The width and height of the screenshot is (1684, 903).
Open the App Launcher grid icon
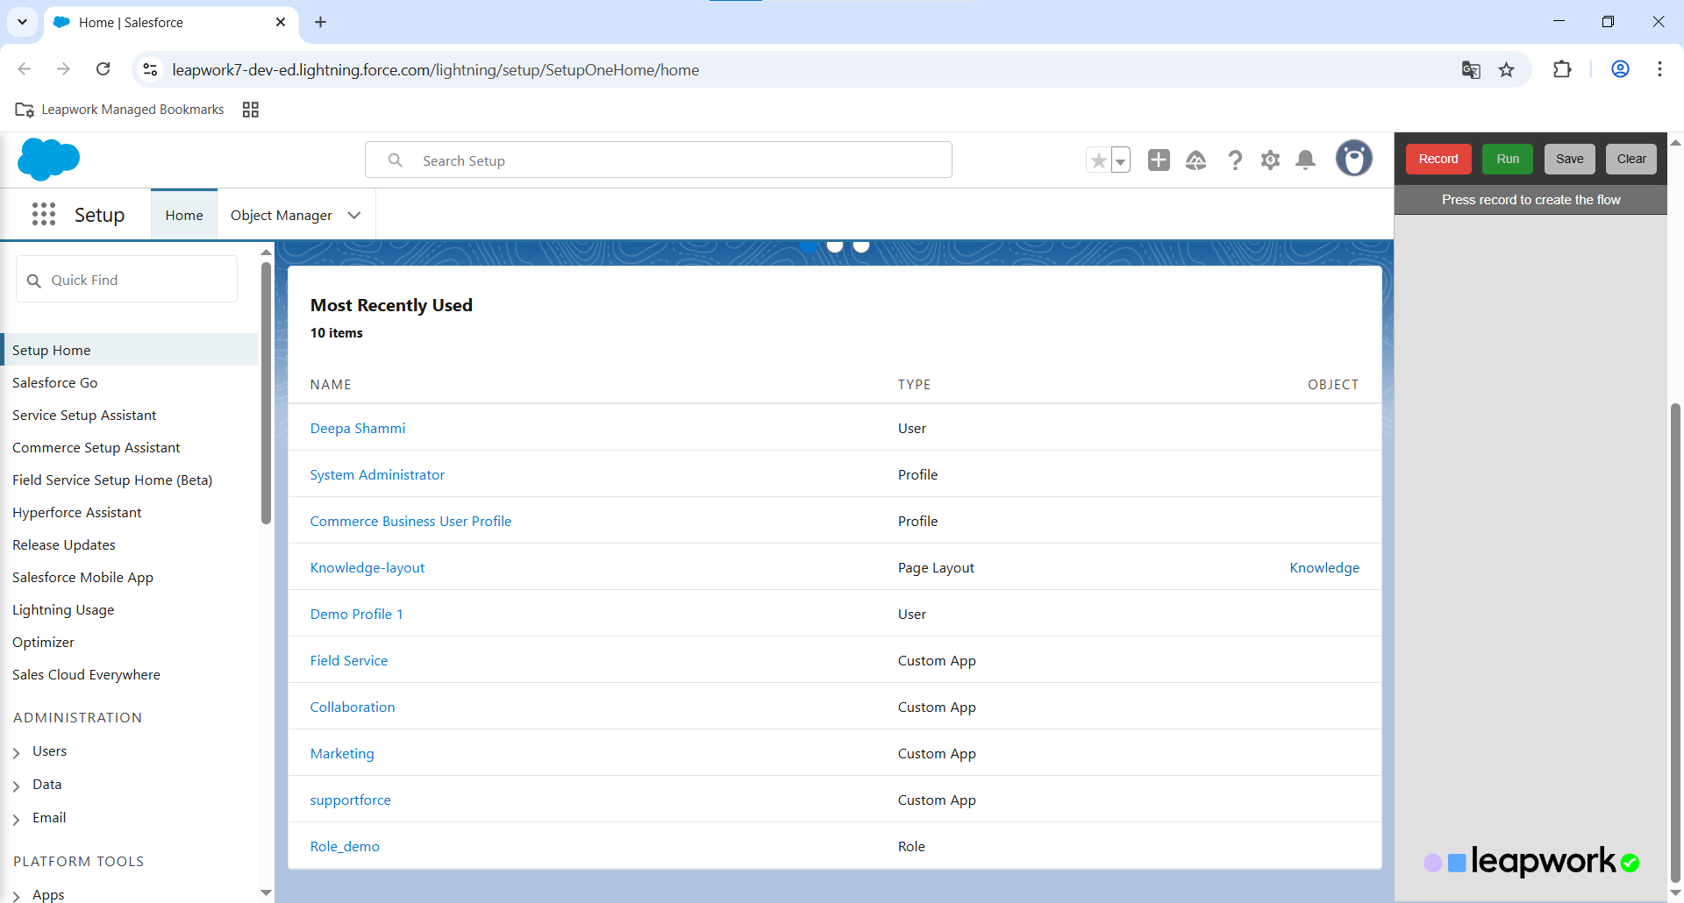(x=44, y=214)
